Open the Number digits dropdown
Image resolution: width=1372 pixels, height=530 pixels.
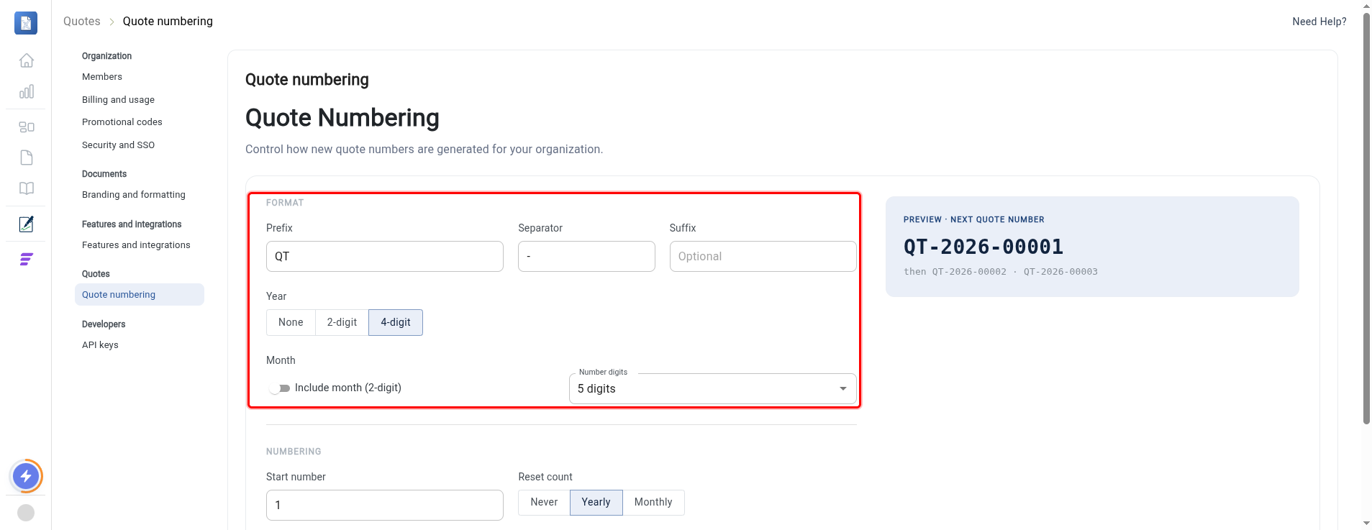(x=712, y=388)
